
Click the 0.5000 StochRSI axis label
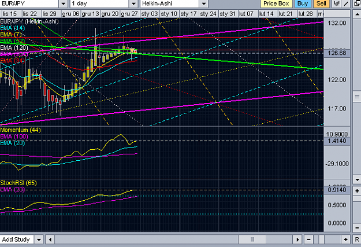click(x=337, y=205)
